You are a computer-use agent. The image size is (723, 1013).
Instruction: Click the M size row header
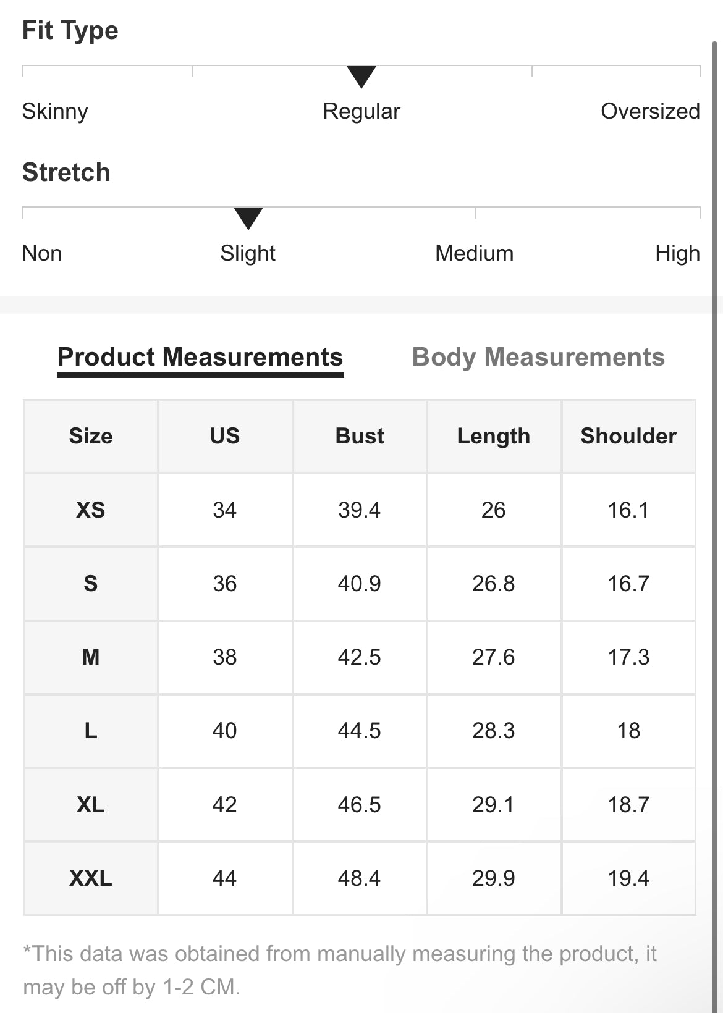(x=91, y=657)
